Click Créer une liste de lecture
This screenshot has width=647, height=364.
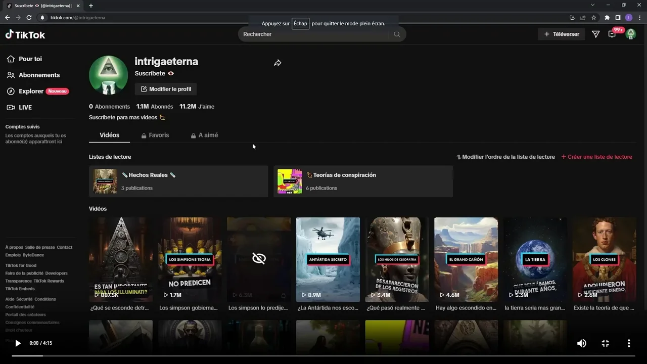[596, 157]
